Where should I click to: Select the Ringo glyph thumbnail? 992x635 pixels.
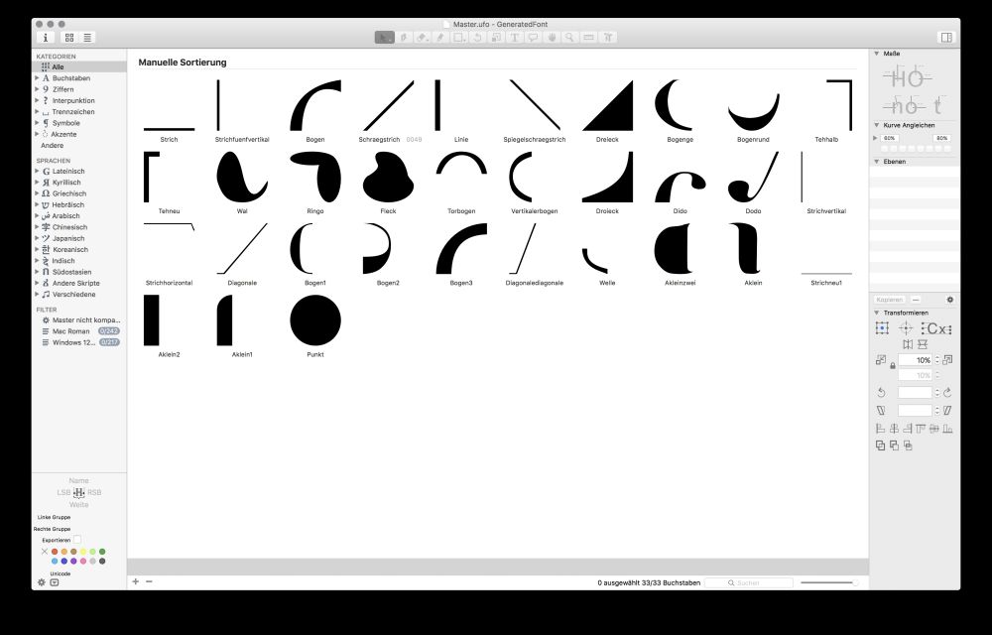315,178
